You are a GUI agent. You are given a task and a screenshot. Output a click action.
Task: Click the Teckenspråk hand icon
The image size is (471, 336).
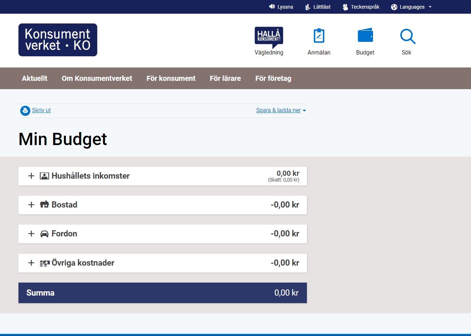point(345,7)
